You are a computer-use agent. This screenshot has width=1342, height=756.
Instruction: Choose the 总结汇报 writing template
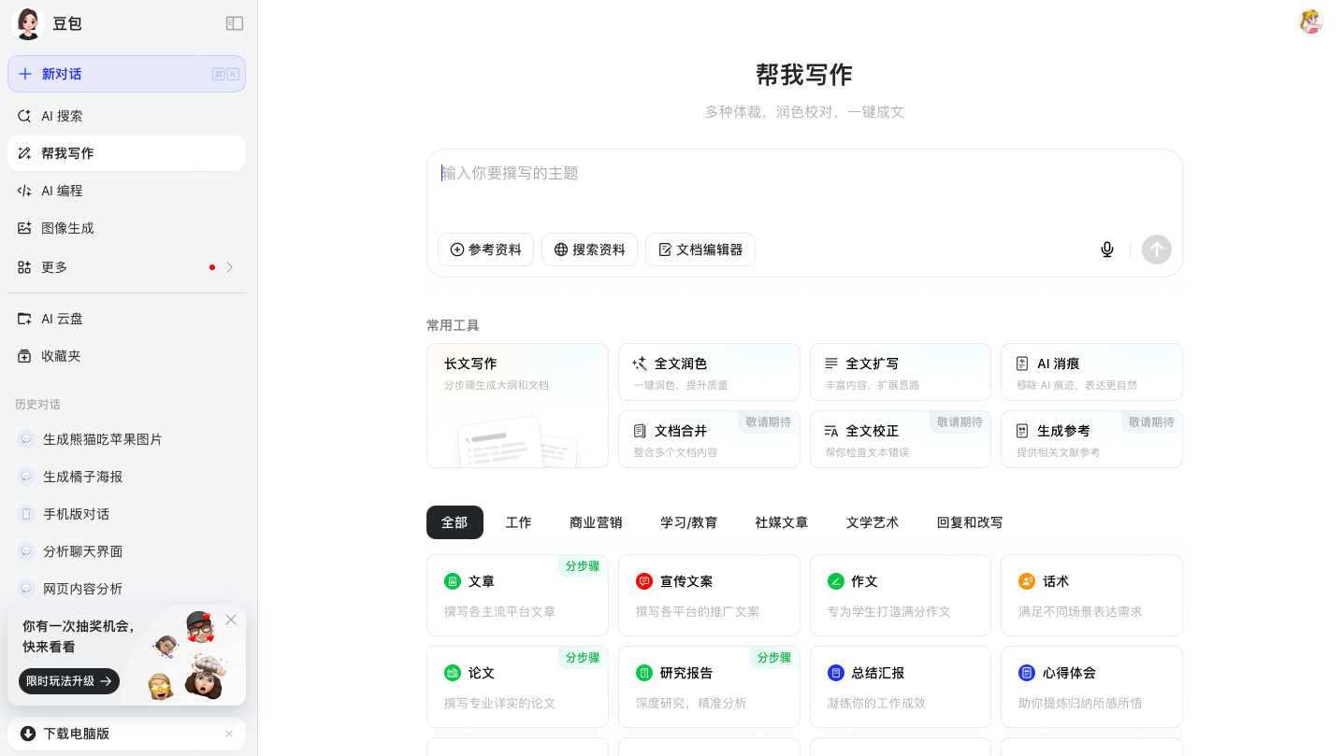901,687
